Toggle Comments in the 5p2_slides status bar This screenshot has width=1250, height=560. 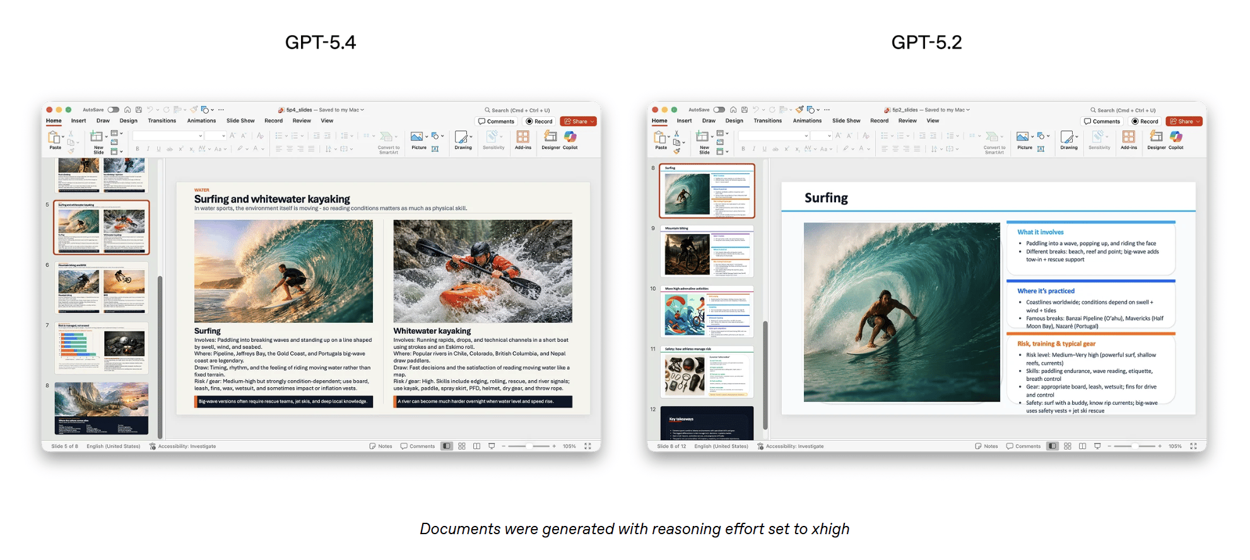tap(1023, 446)
